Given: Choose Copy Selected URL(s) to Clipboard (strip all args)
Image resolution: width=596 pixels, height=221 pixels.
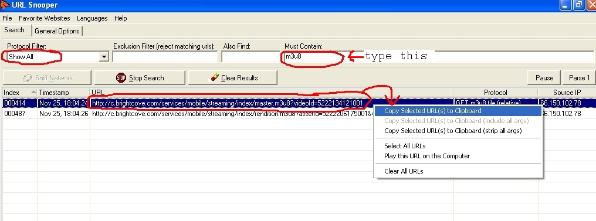Looking at the screenshot, I should [458, 131].
